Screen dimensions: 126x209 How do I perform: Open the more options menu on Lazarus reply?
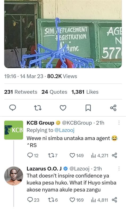point(119,169)
